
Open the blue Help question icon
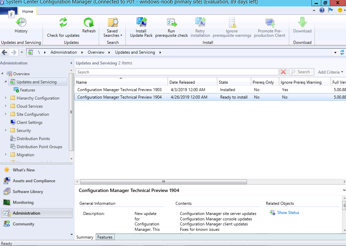(x=322, y=10)
